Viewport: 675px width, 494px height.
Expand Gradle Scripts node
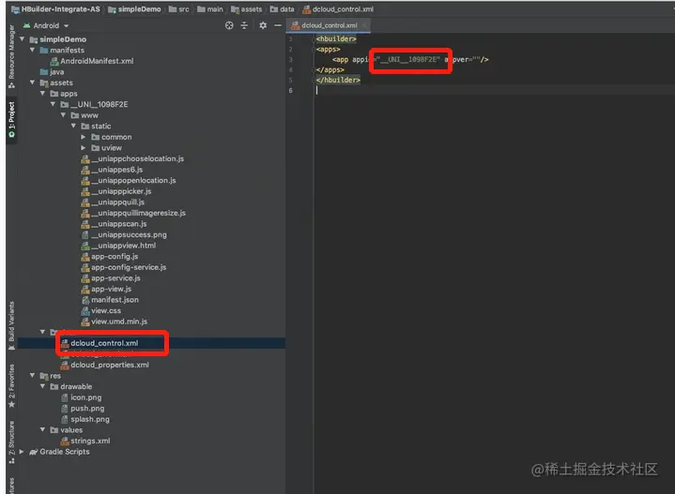coord(22,452)
